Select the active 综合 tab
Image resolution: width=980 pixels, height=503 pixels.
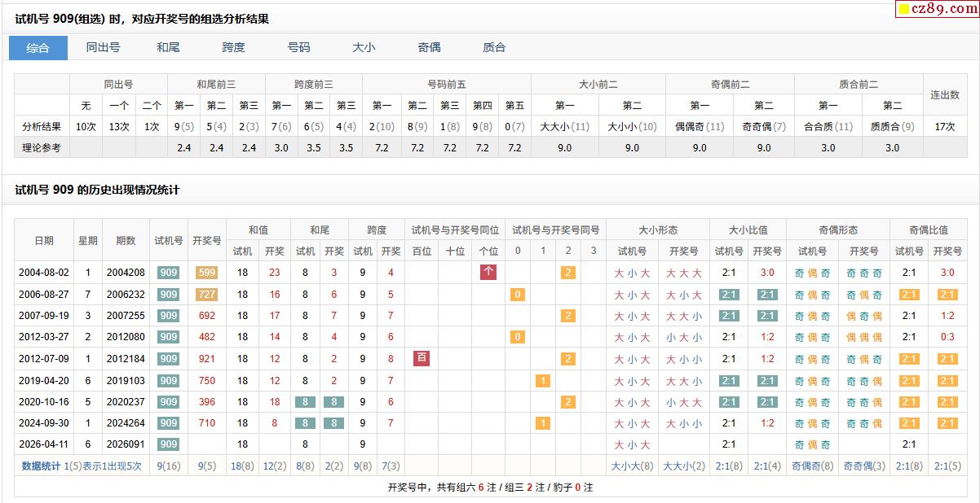38,47
